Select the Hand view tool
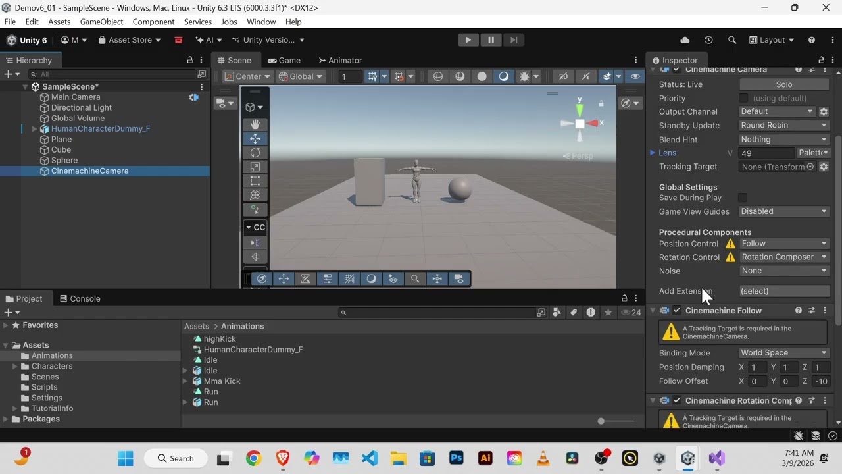 [255, 124]
